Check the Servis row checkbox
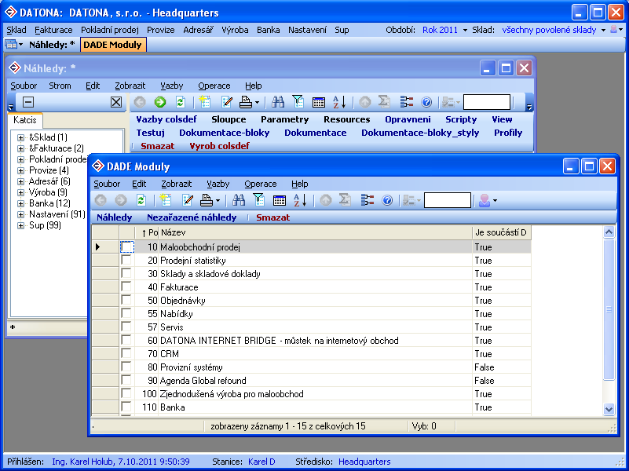 coord(126,327)
